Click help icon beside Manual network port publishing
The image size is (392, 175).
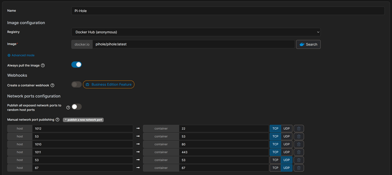click(x=57, y=120)
